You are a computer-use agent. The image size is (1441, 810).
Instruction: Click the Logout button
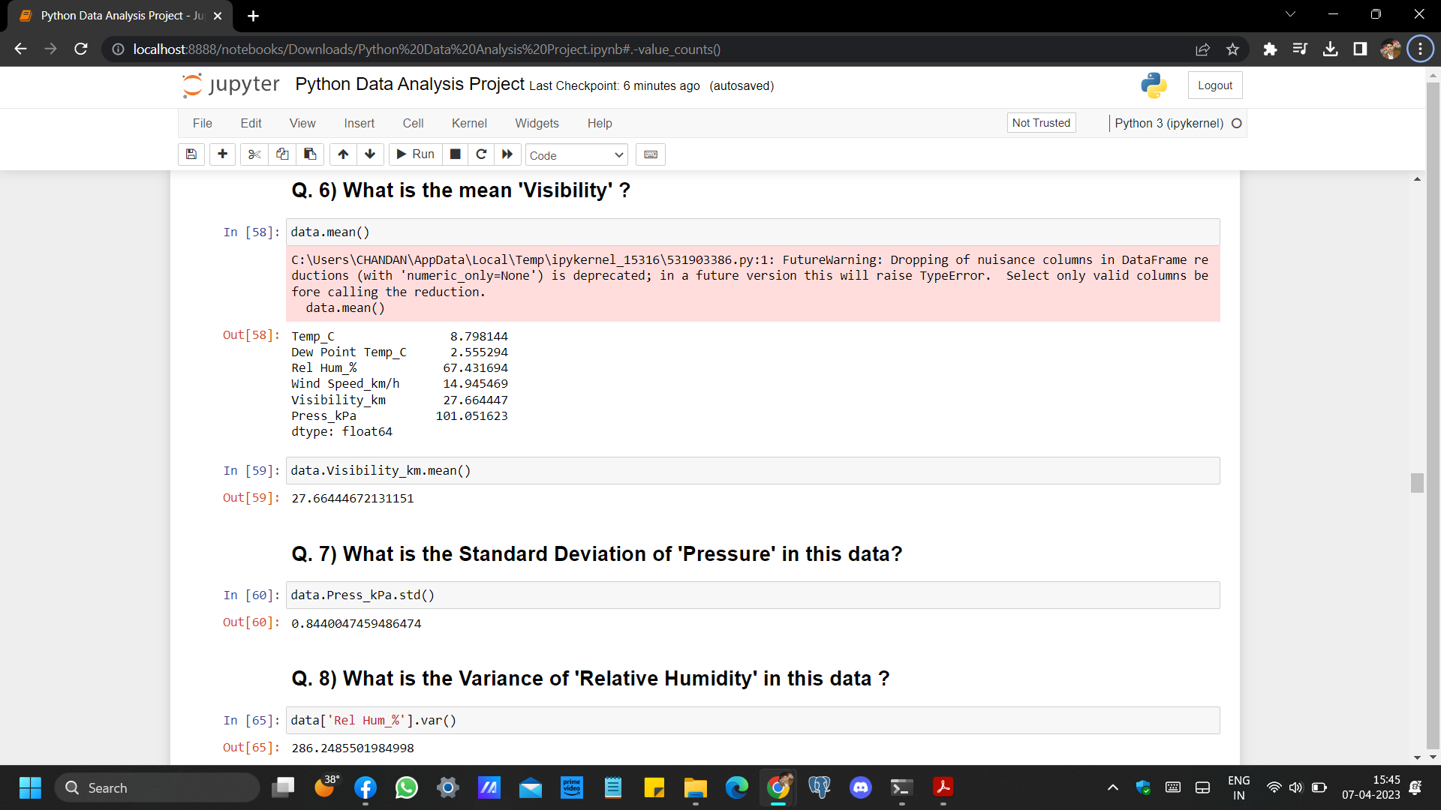(x=1214, y=85)
